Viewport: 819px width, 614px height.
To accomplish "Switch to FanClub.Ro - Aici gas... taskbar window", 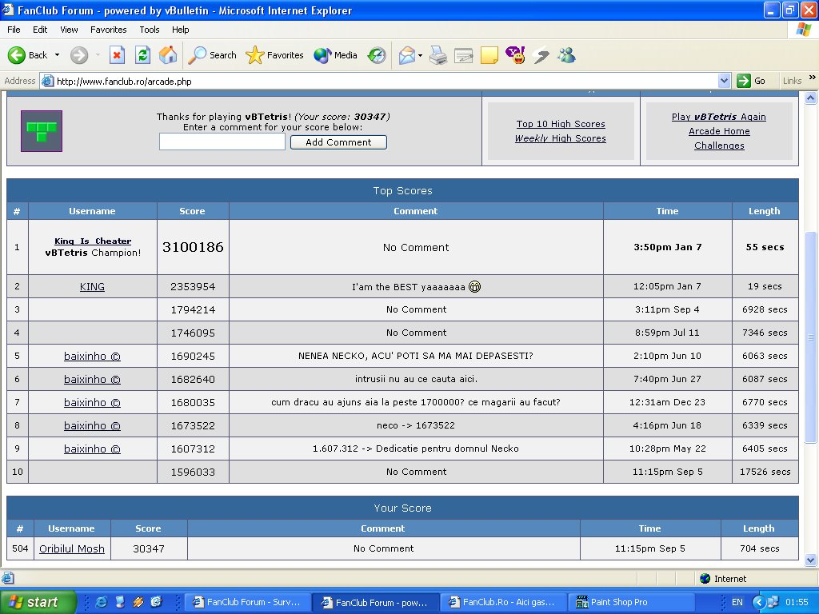I will click(502, 602).
